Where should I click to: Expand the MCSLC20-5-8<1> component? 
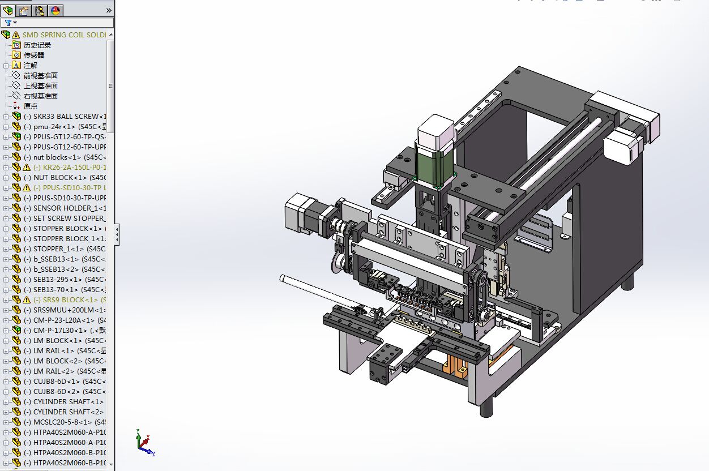coord(6,422)
